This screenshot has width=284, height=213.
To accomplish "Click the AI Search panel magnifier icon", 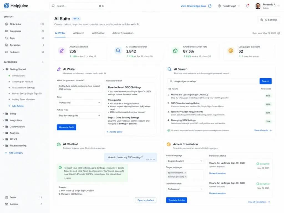I will tap(169, 69).
